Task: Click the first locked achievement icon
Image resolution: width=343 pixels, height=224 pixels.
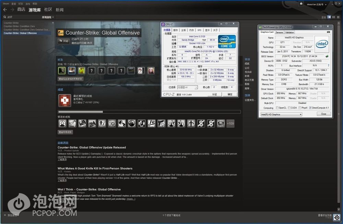Action: 62,123
